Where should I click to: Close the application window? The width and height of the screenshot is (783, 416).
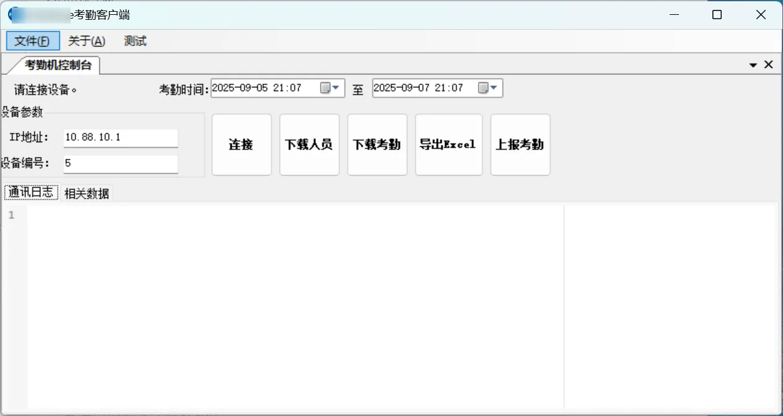click(761, 15)
